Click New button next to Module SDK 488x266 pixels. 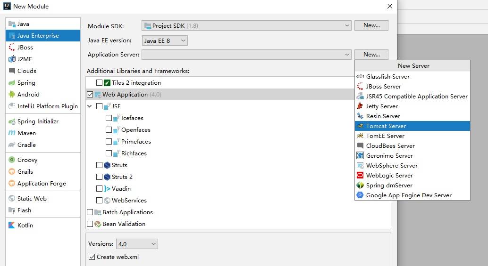371,25
